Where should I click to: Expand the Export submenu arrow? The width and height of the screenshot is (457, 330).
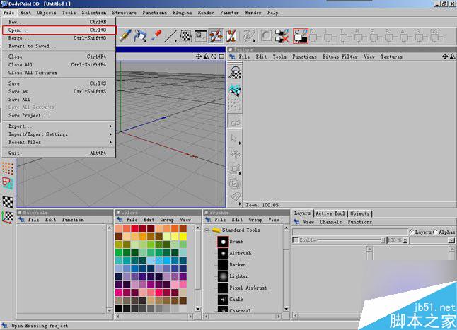coord(110,126)
